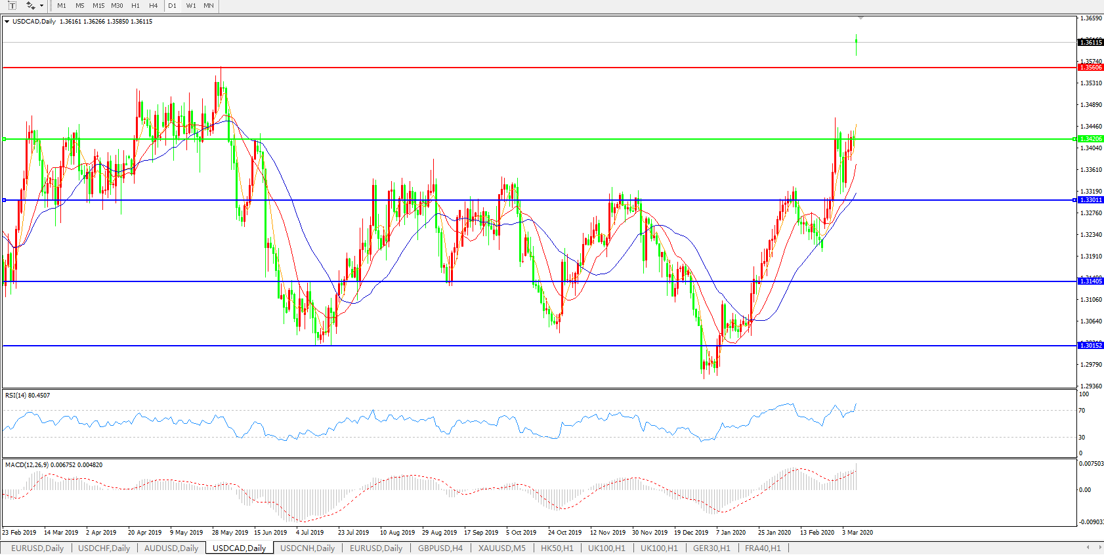Viewport: 1104px width, 555px height.
Task: Click the gray chart shift marker triangle
Action: [x=860, y=18]
